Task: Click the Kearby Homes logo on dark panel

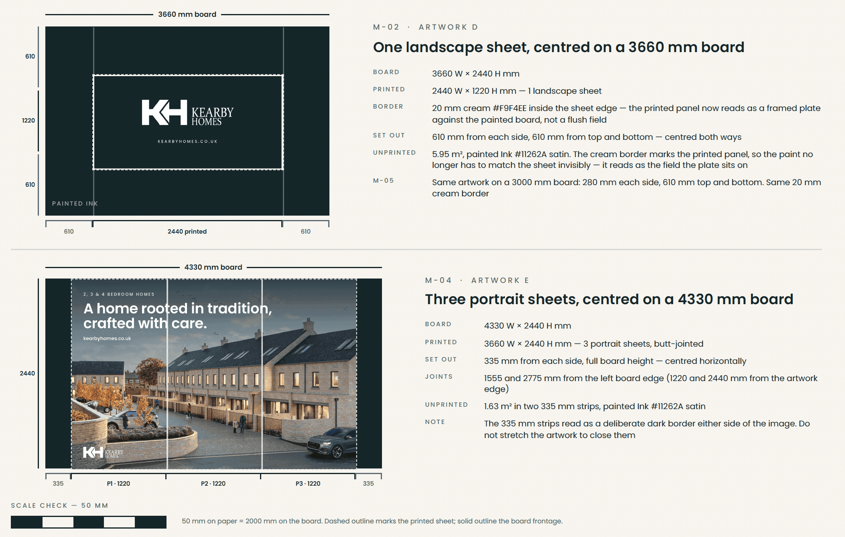Action: click(x=188, y=113)
